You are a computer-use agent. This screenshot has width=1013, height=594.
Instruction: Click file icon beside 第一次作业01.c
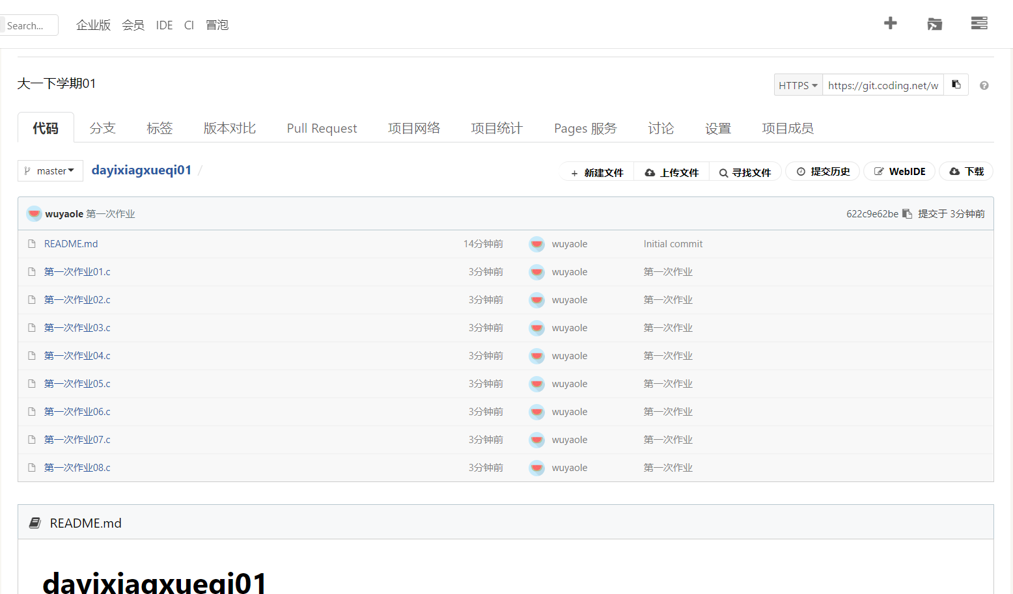tap(31, 272)
